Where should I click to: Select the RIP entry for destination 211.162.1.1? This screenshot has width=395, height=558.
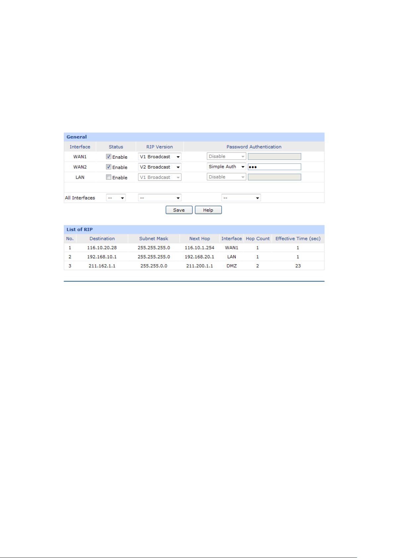click(x=194, y=266)
